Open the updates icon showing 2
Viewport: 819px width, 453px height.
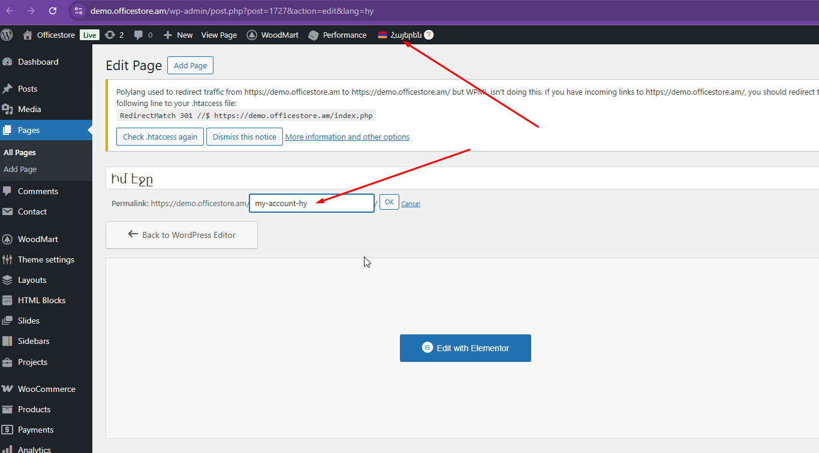pyautogui.click(x=114, y=35)
